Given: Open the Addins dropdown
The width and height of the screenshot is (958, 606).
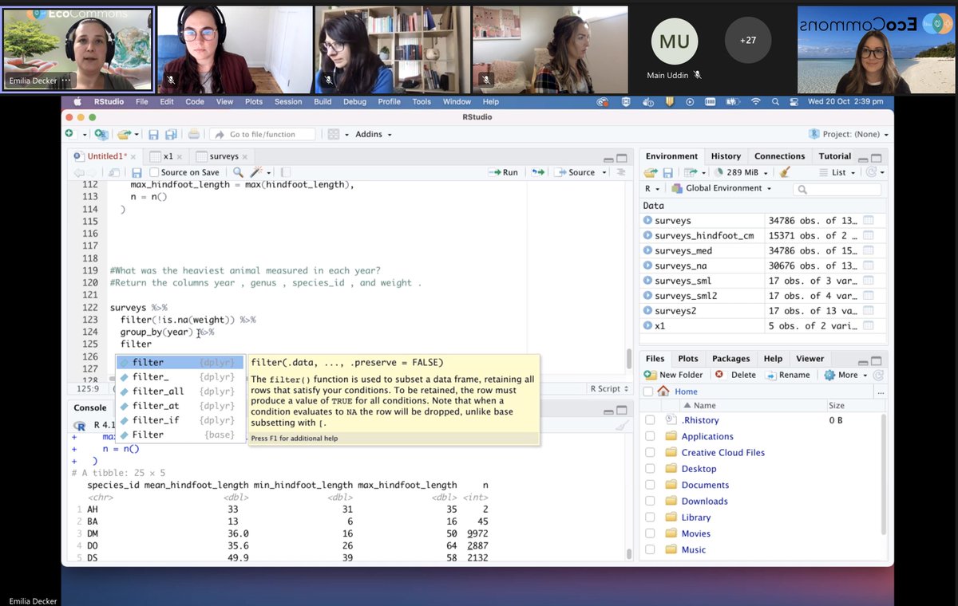Looking at the screenshot, I should pos(374,134).
